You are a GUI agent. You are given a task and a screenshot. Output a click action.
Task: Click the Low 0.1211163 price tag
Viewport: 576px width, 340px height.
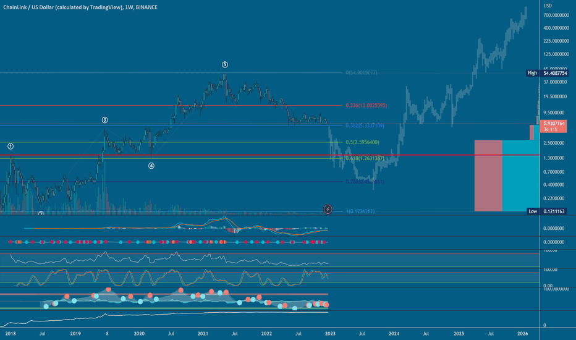point(547,211)
